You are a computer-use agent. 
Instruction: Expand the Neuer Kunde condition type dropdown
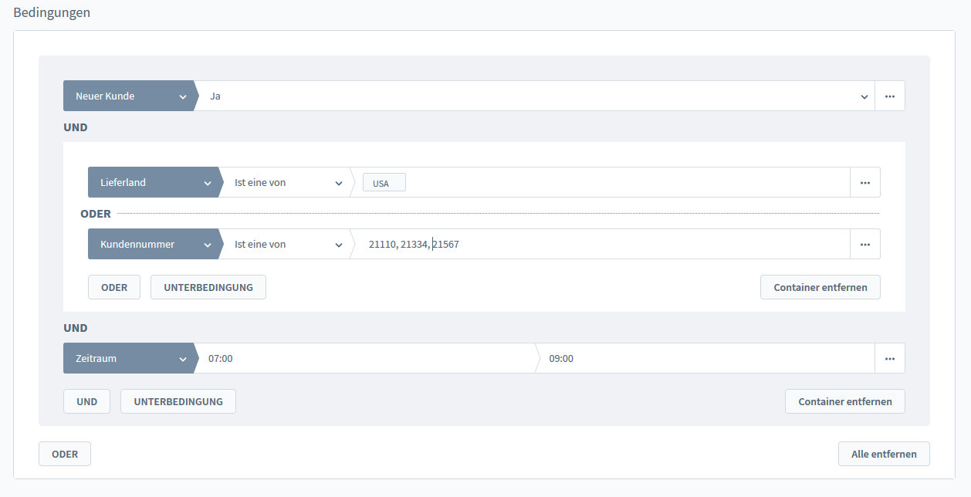point(128,96)
